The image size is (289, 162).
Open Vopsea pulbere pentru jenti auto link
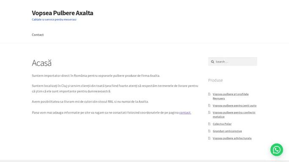tap(234, 105)
